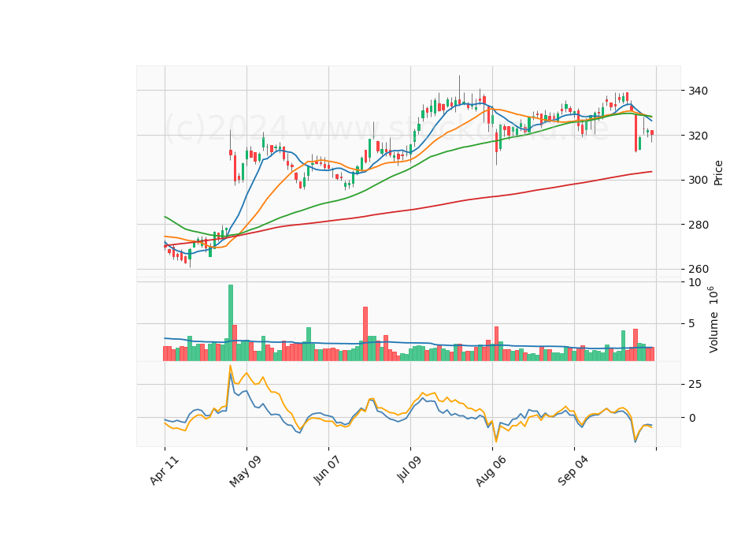756x544 pixels.
Task: Click the 'Jun 07' date axis label
Action: coord(327,470)
